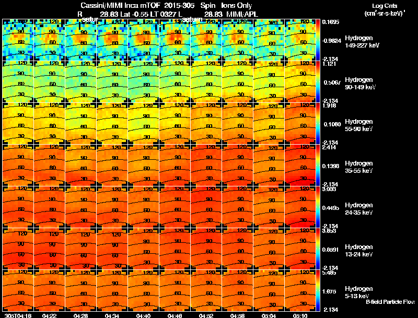Click the 0.8591 colorbar midpoint value
Screen dimensions: 418x318
[x=331, y=250]
